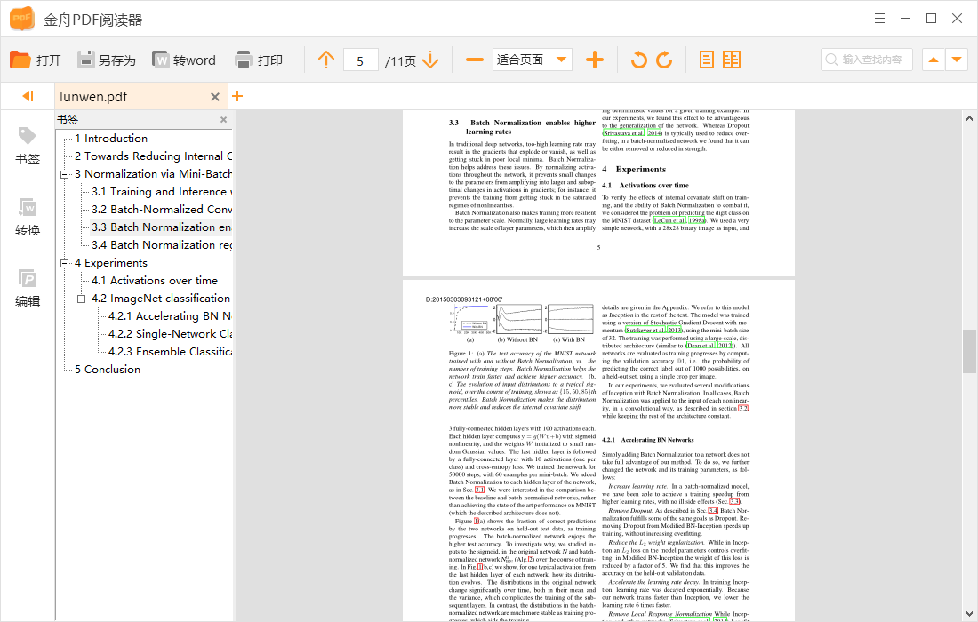Open the 适合页面 zoom dropdown
978x622 pixels.
point(561,60)
